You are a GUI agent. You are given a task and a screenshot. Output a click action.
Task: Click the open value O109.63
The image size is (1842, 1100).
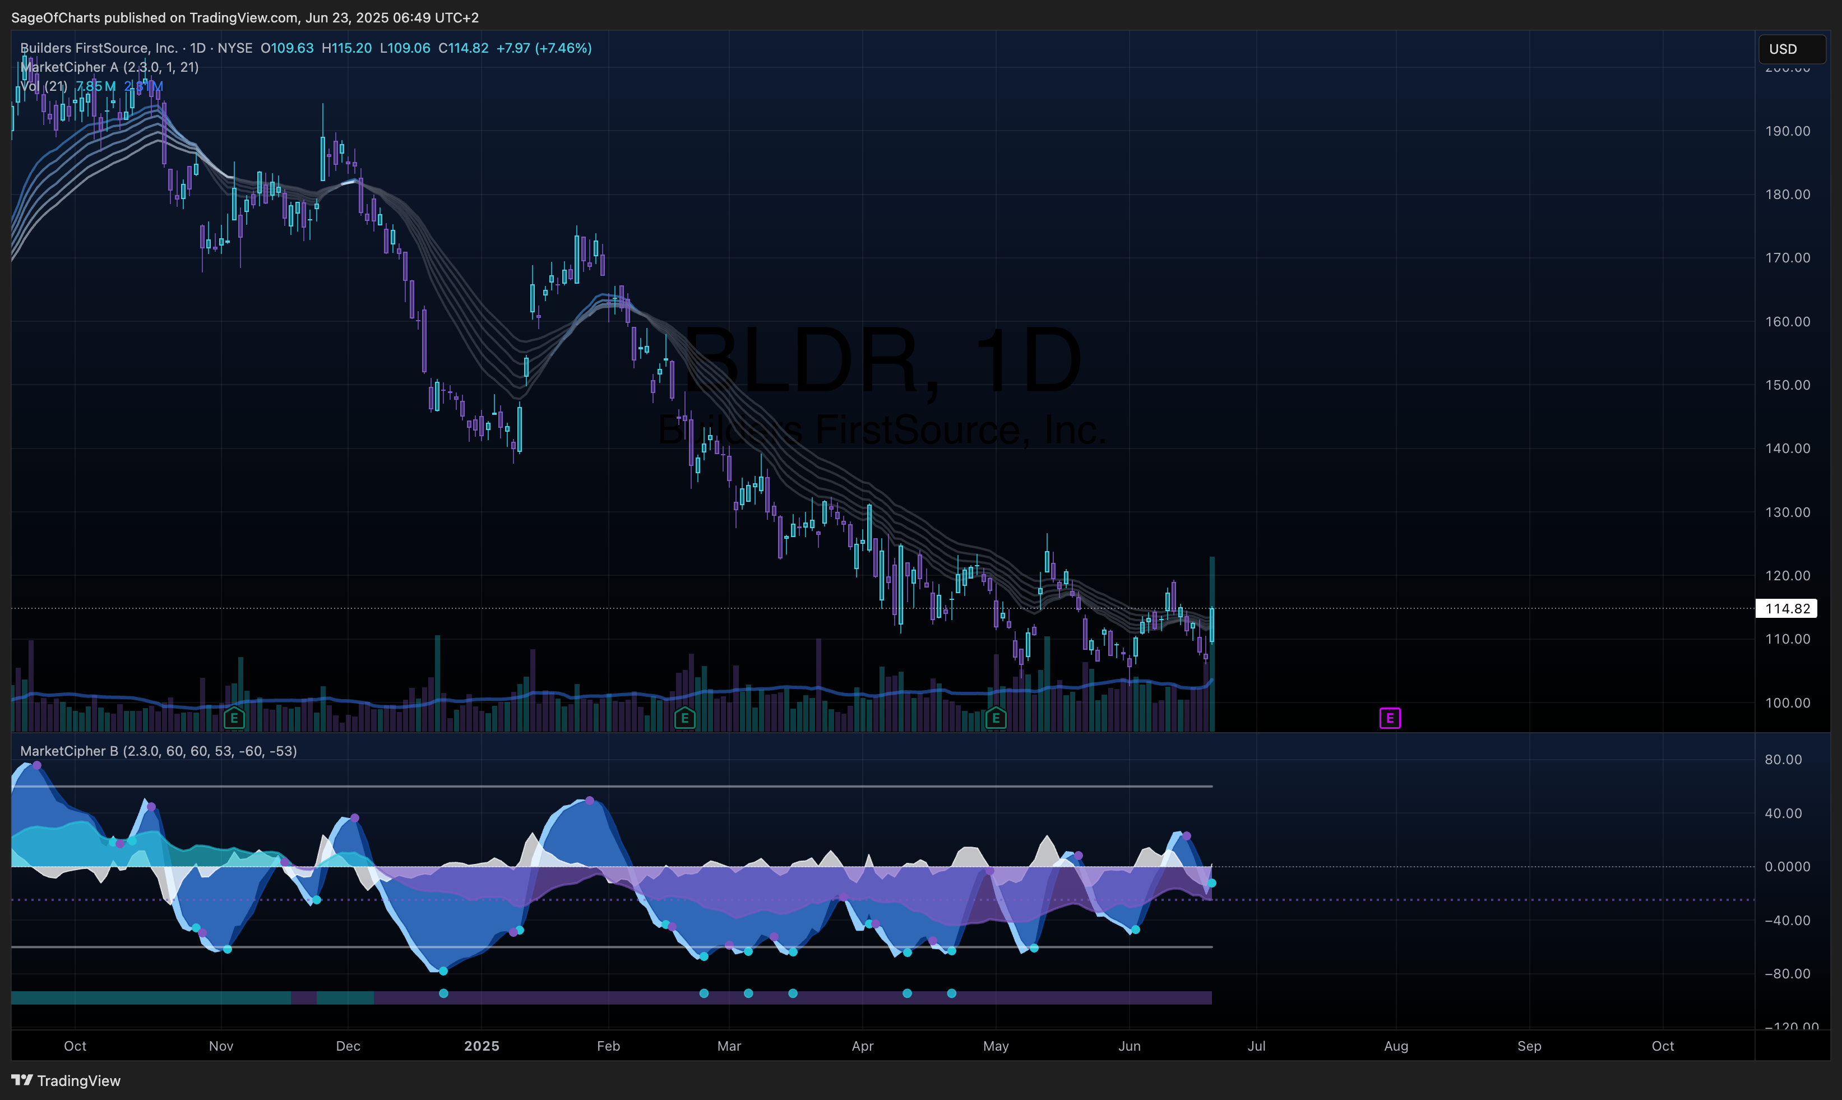(287, 48)
